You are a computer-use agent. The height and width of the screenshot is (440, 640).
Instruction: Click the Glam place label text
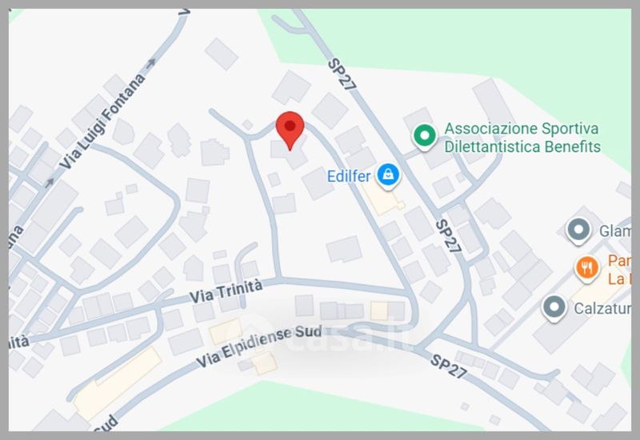[x=614, y=231]
